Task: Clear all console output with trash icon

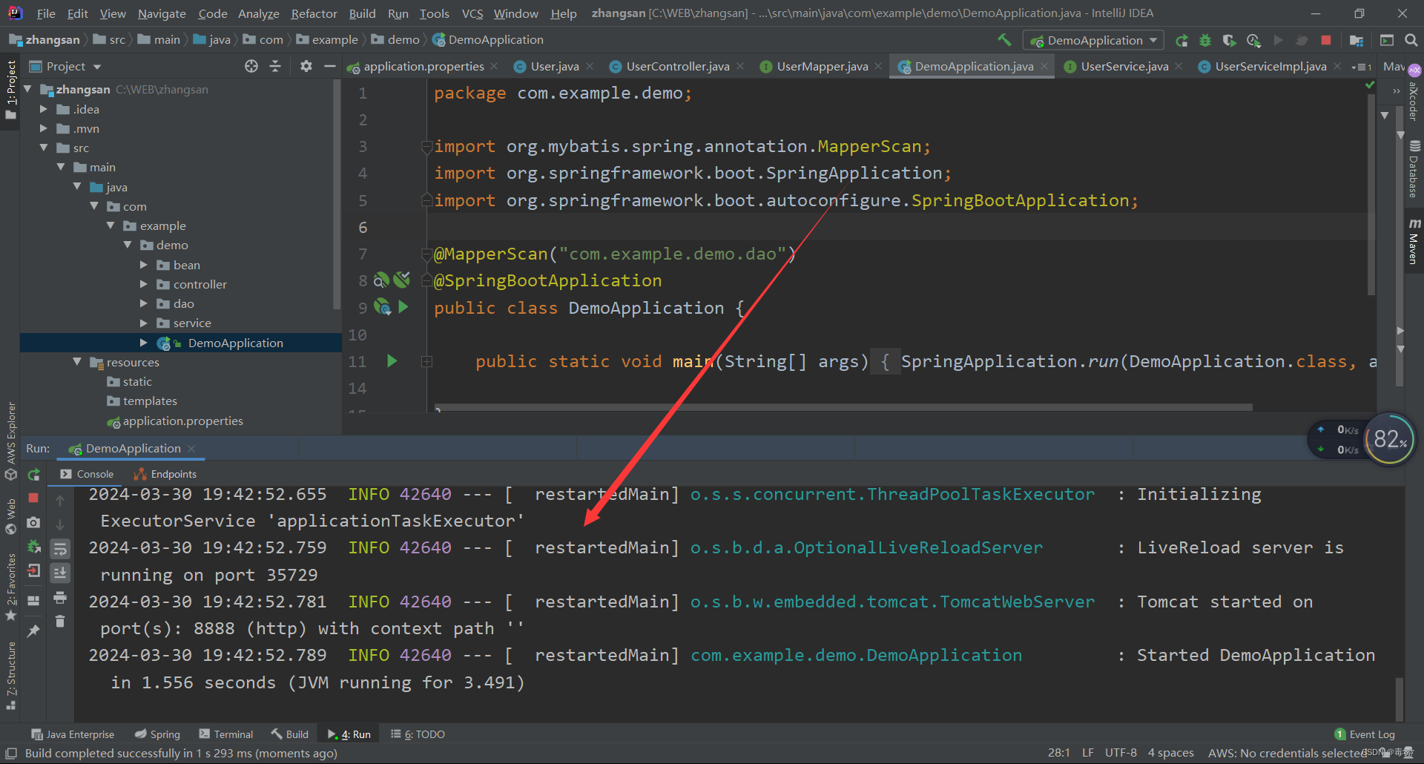Action: 60,621
